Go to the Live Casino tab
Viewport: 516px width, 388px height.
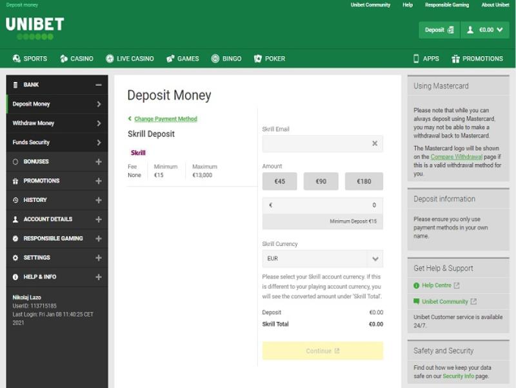pos(130,59)
